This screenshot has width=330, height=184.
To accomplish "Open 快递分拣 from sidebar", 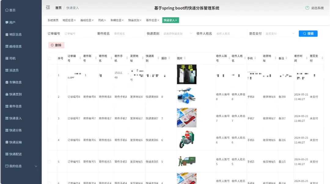I will (13, 130).
